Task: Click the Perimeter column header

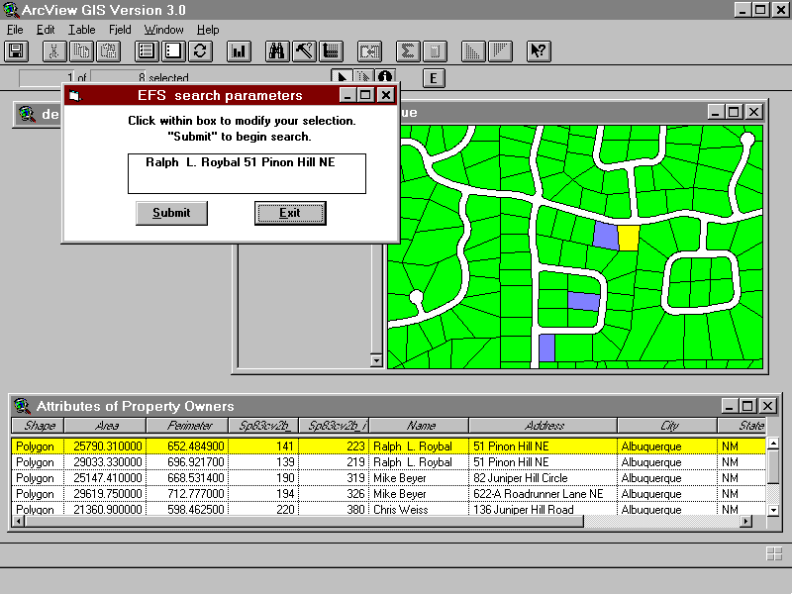Action: pyautogui.click(x=187, y=426)
